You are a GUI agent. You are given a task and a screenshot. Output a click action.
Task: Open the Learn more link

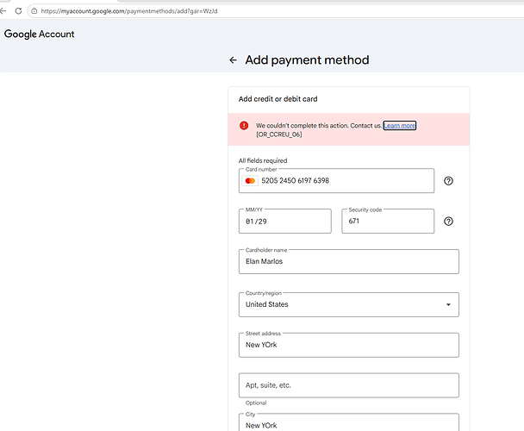point(399,126)
